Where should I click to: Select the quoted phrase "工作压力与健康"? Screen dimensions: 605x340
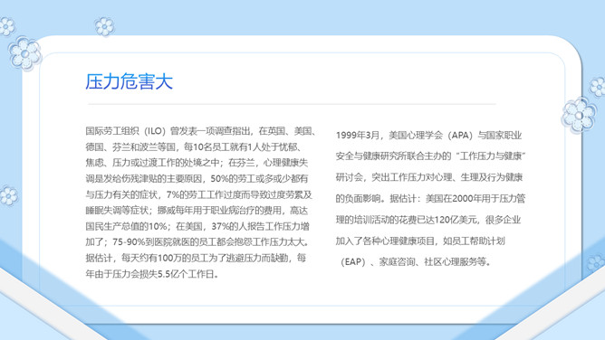[x=490, y=156]
